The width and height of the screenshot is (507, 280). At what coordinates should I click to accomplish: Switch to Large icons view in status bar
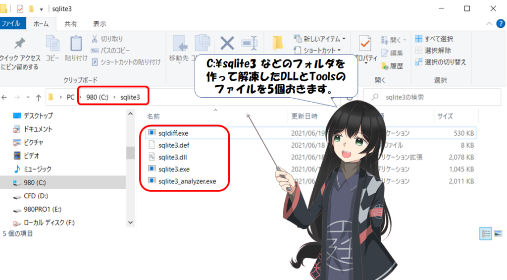click(498, 234)
